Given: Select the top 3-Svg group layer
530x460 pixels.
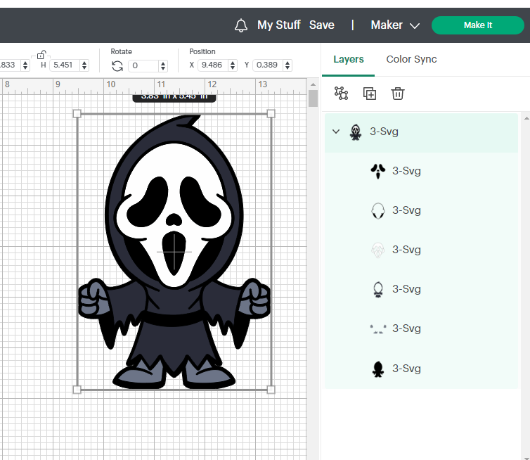Looking at the screenshot, I should click(421, 132).
